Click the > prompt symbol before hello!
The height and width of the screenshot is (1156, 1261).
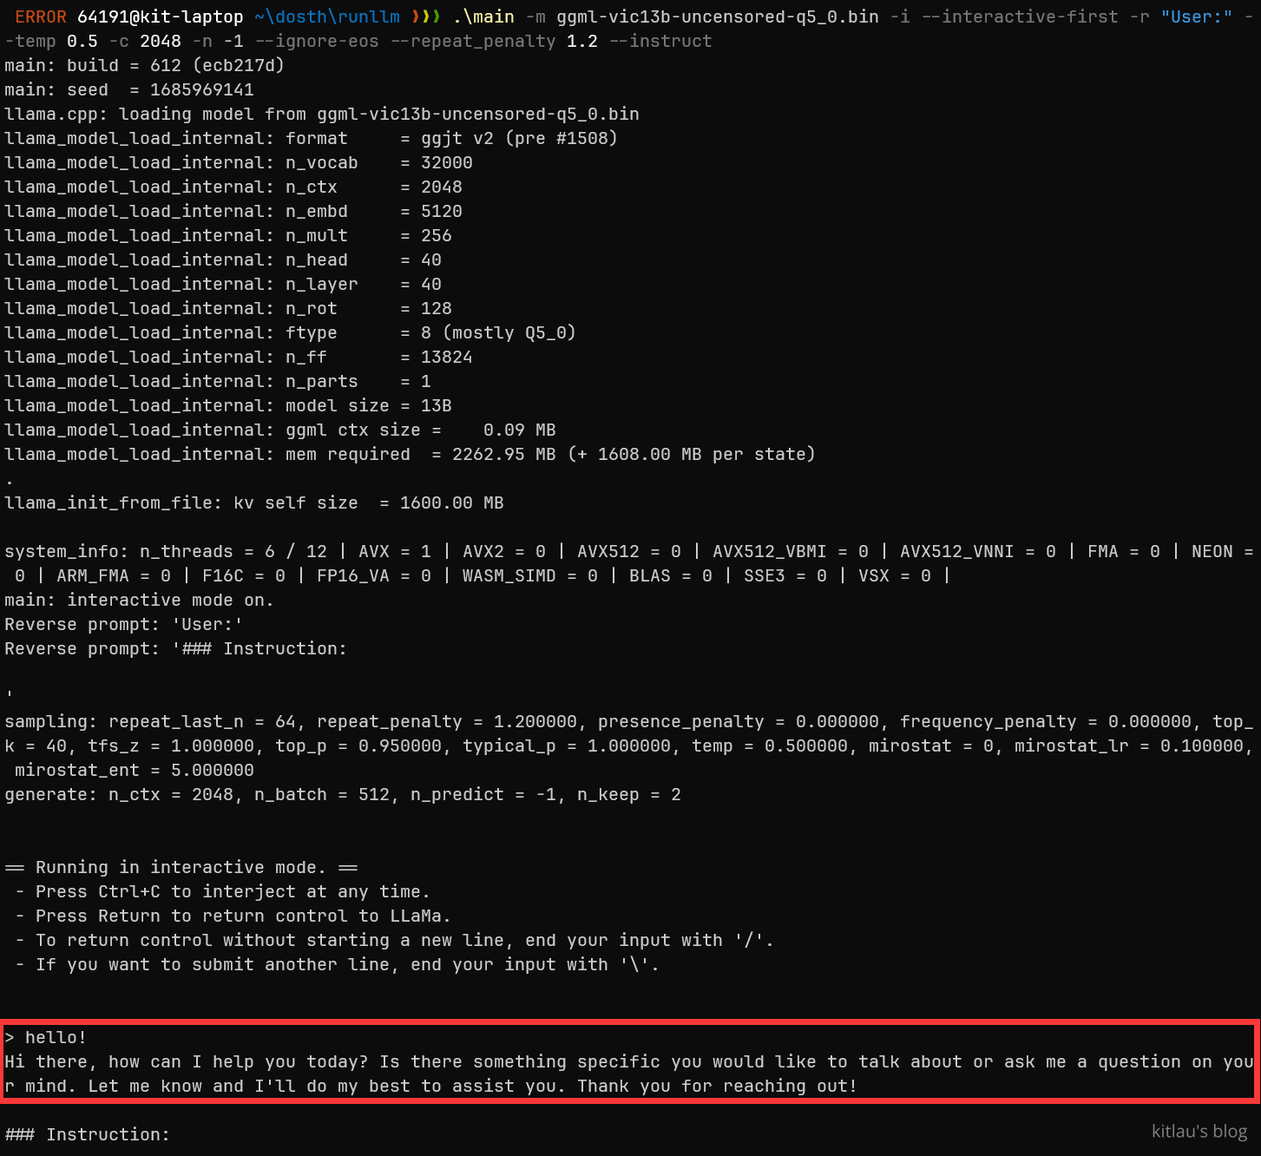pos(10,1038)
